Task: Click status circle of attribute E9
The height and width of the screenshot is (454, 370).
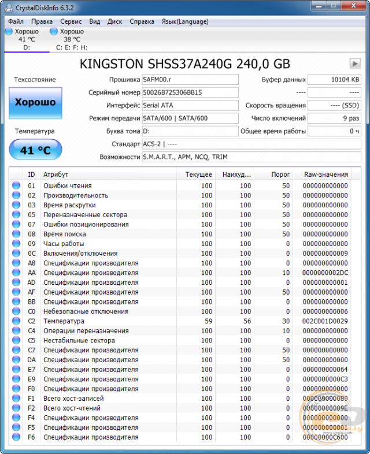Action: point(16,379)
